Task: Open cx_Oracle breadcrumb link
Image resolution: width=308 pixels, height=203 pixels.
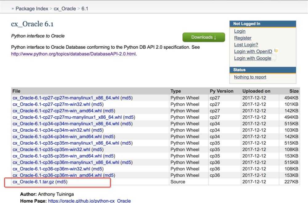Action: [x=65, y=9]
